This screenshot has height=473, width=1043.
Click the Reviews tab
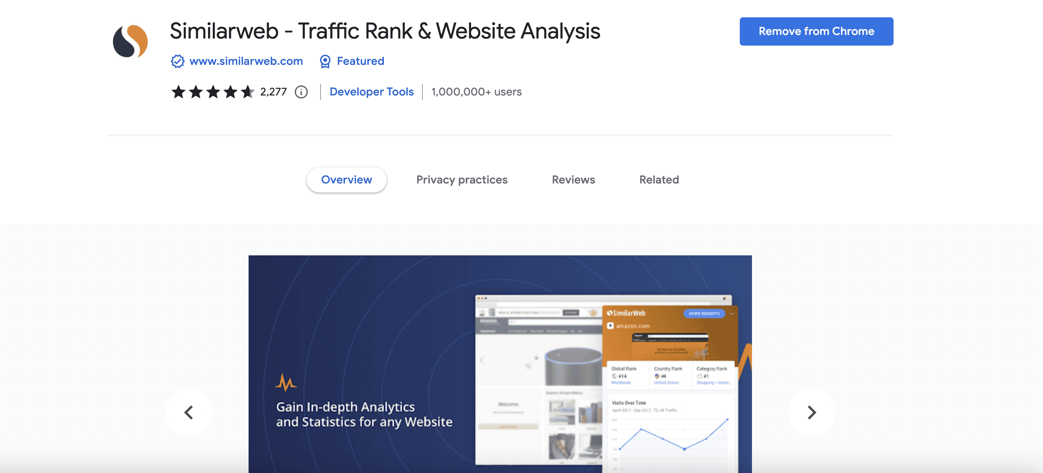click(x=574, y=180)
